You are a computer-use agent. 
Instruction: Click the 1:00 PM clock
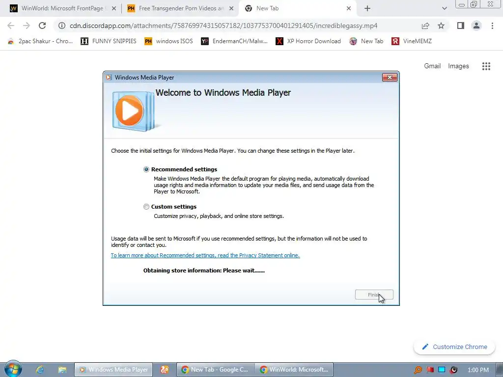tap(478, 370)
